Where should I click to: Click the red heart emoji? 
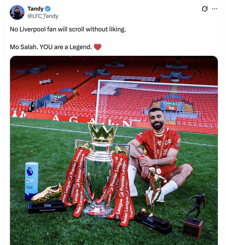pyautogui.click(x=98, y=47)
